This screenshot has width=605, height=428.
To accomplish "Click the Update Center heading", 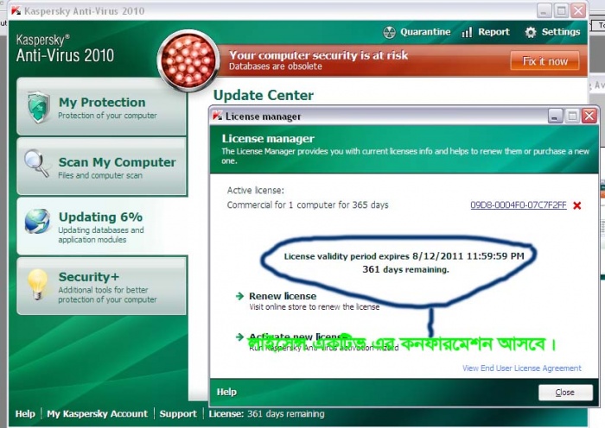I will (263, 95).
